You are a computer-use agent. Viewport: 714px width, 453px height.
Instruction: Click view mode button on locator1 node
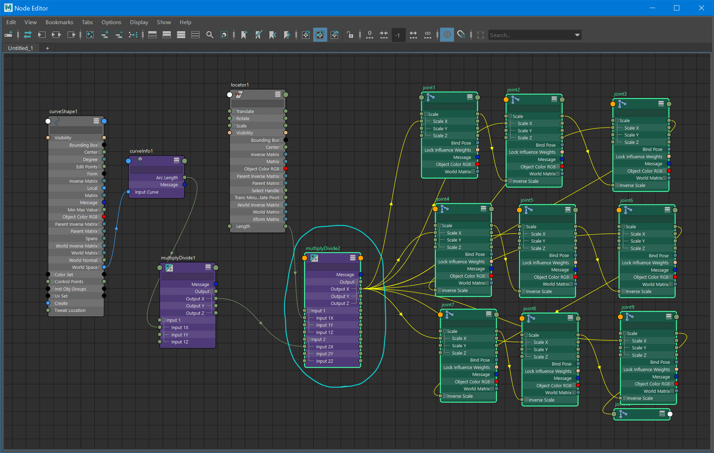pyautogui.click(x=278, y=94)
